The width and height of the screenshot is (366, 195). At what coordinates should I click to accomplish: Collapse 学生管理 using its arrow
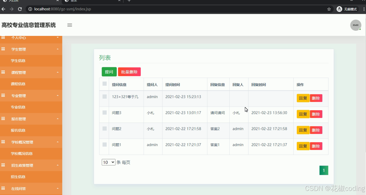point(58,49)
